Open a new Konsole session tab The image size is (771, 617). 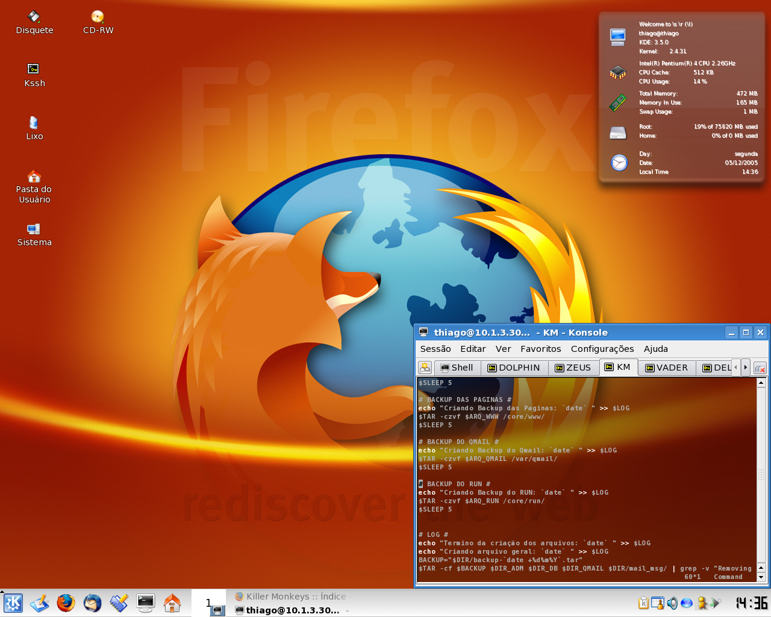pos(425,368)
